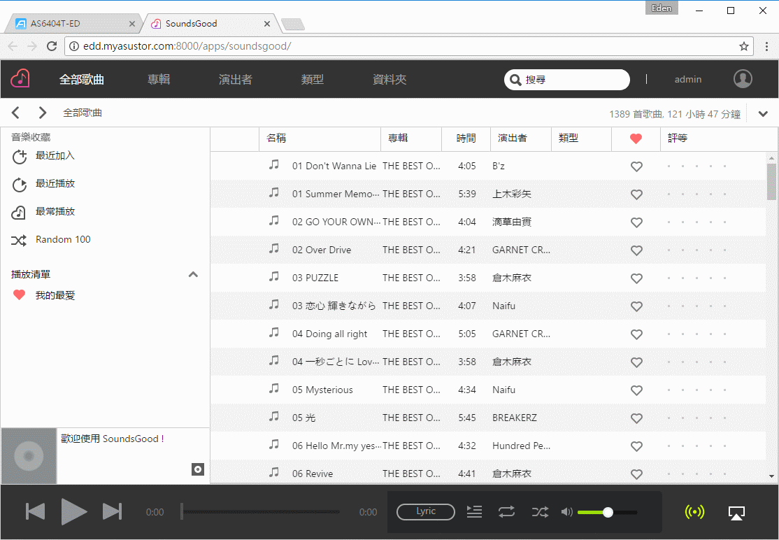The width and height of the screenshot is (779, 540).
Task: Click the playback progress bar
Action: pos(260,512)
